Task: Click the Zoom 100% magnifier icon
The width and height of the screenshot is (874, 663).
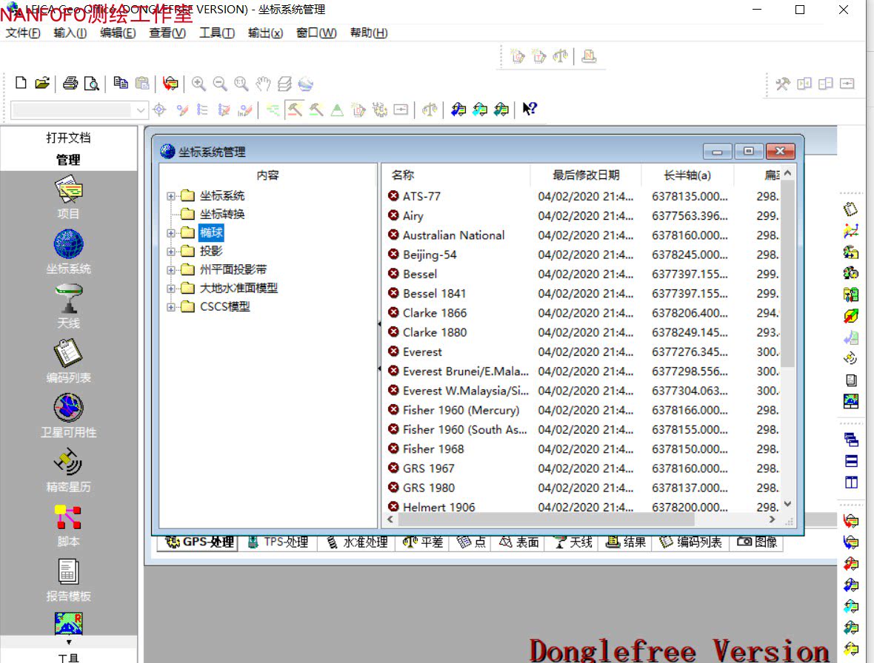Action: pyautogui.click(x=241, y=84)
